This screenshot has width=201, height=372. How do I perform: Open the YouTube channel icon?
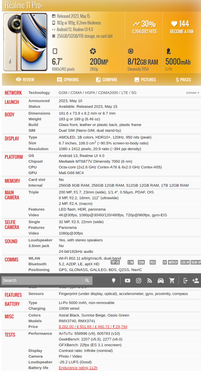[x=127, y=281]
